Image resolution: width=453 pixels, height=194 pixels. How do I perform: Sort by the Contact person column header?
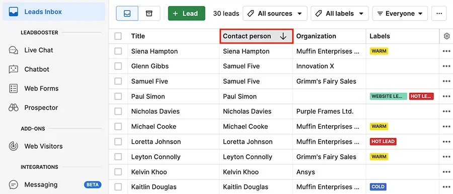coord(257,36)
